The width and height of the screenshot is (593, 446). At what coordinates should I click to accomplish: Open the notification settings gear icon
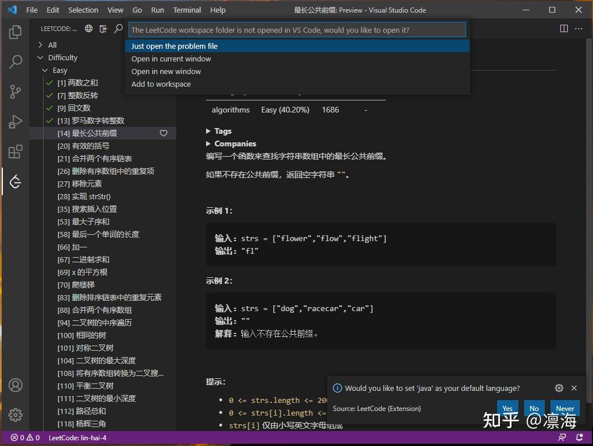pos(559,387)
